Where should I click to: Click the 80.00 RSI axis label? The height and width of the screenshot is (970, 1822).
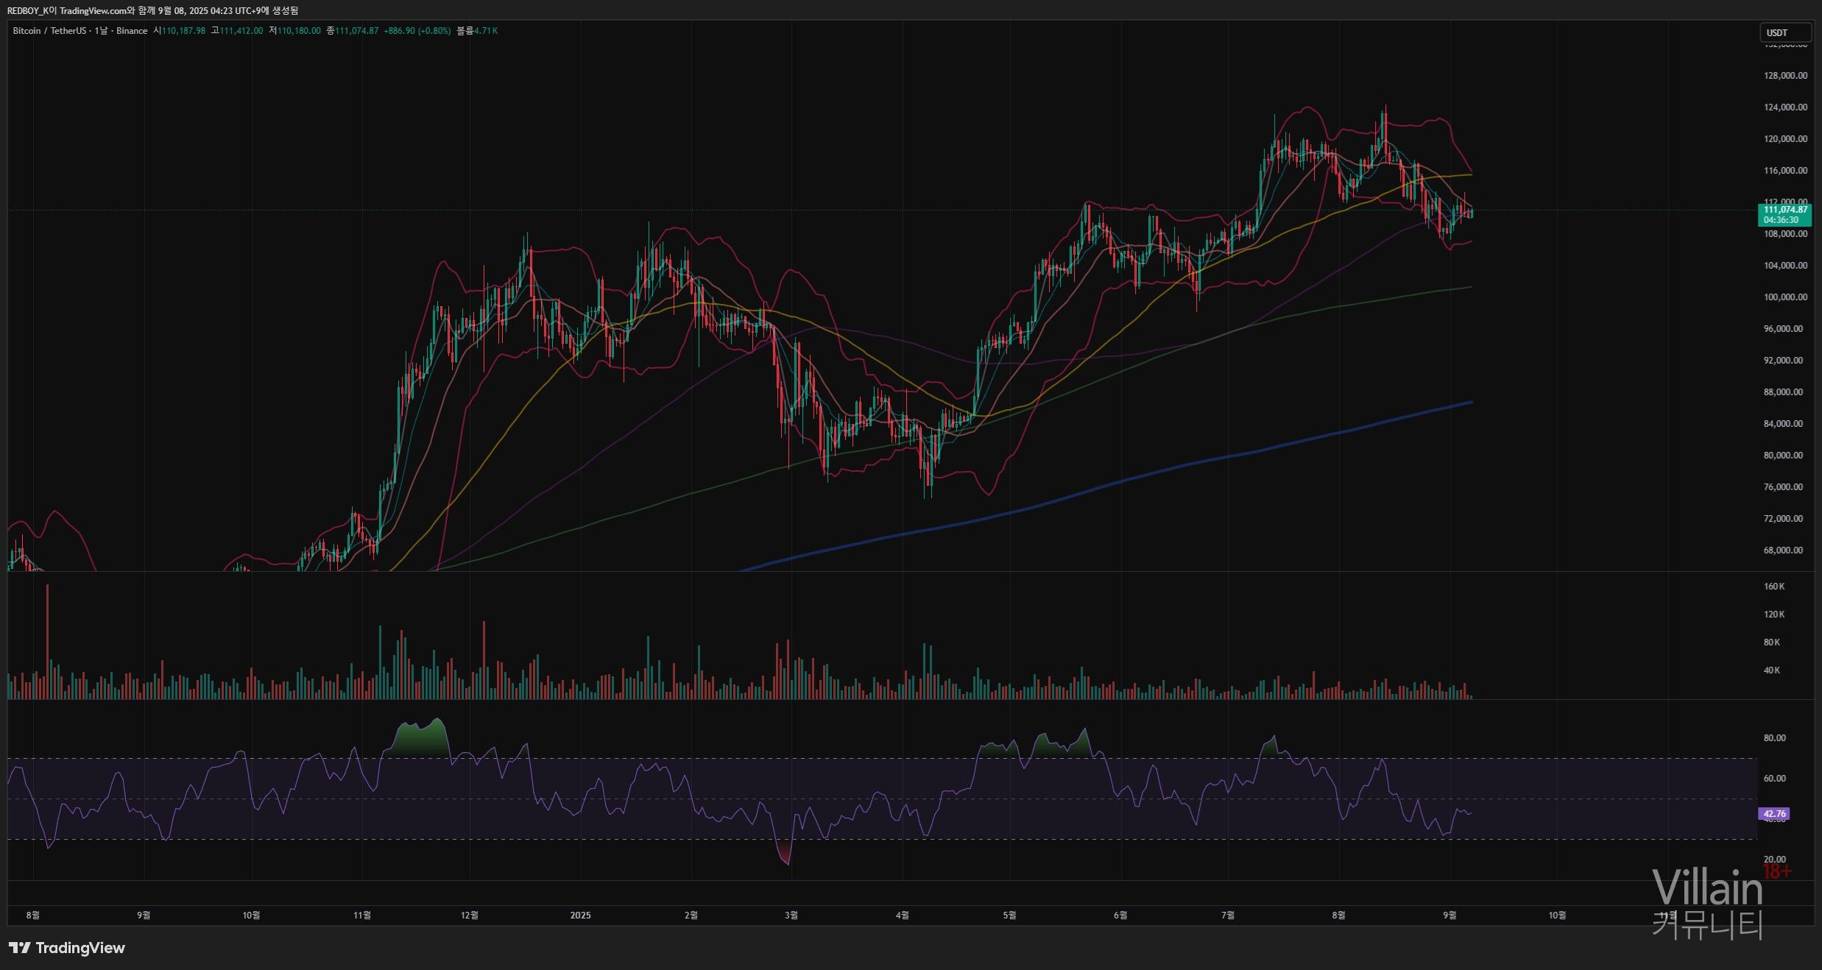pyautogui.click(x=1774, y=738)
